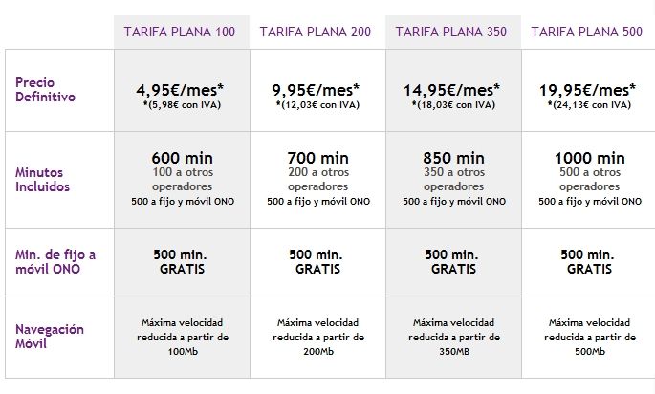Screen dimensions: 655x394
Task: Pick the 19,95€/mes price cell
Action: (x=588, y=90)
